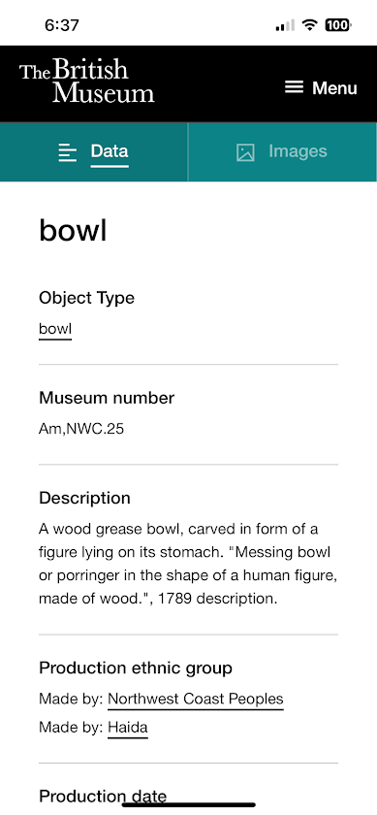Screen dimensions: 377x815
Task: Follow the bowl object type link
Action: pos(55,329)
